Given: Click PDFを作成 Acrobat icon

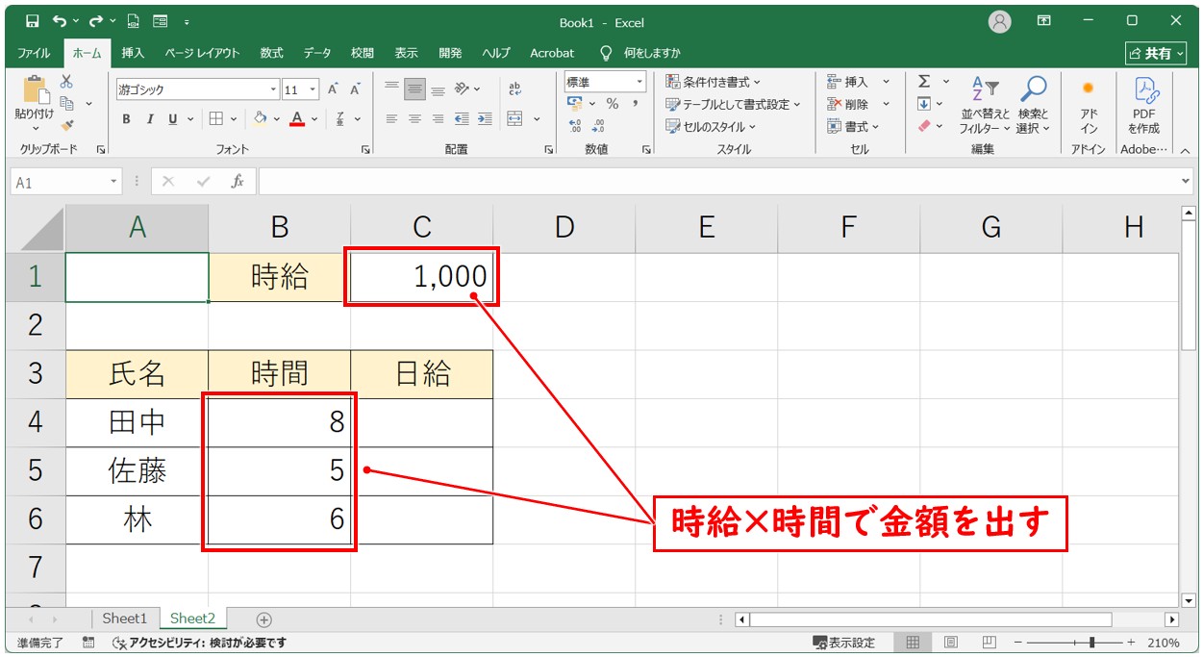Looking at the screenshot, I should (1143, 105).
